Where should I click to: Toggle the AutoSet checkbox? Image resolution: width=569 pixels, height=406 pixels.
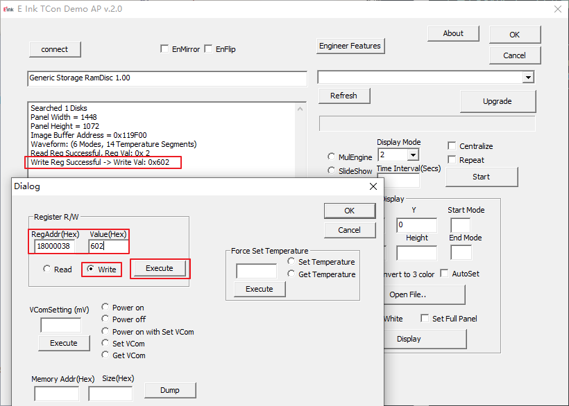click(x=444, y=273)
